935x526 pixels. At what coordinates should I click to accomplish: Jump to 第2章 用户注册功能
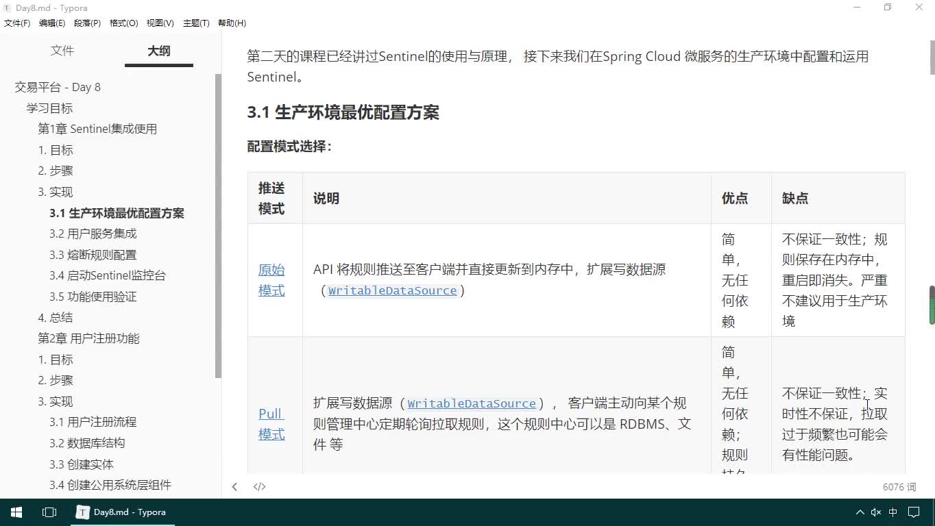(x=88, y=338)
